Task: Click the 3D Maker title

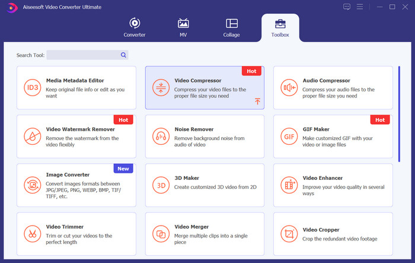Action: [187, 178]
